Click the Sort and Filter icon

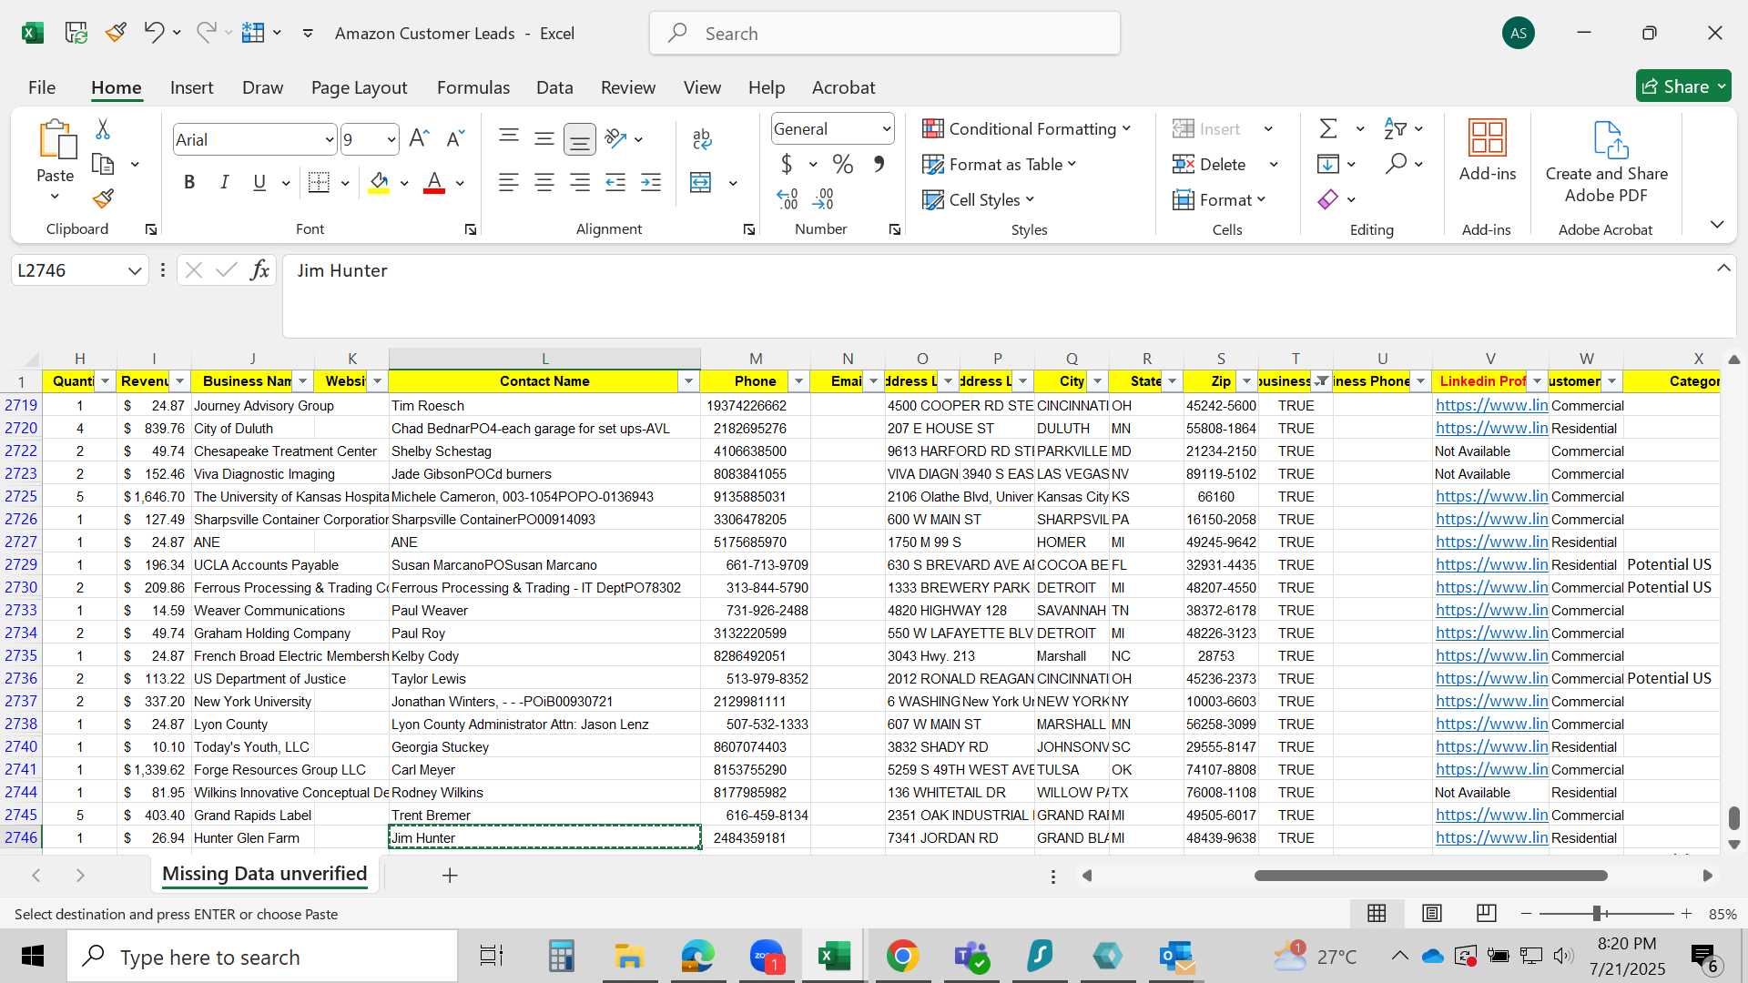(x=1395, y=129)
